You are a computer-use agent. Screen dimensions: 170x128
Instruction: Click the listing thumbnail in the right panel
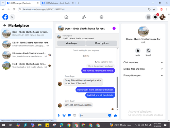(x=143, y=31)
